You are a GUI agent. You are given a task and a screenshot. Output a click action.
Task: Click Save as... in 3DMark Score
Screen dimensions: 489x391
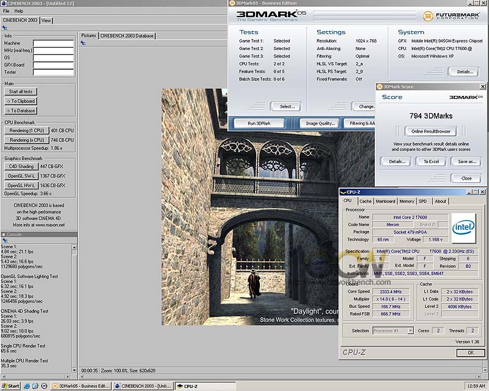click(x=467, y=161)
